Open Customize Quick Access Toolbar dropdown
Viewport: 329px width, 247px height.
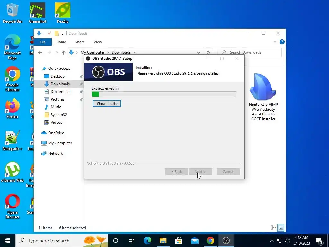point(62,33)
